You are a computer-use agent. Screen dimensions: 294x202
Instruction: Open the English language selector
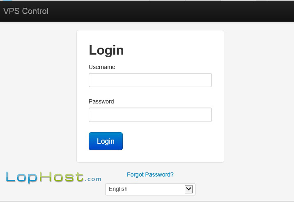[150, 189]
